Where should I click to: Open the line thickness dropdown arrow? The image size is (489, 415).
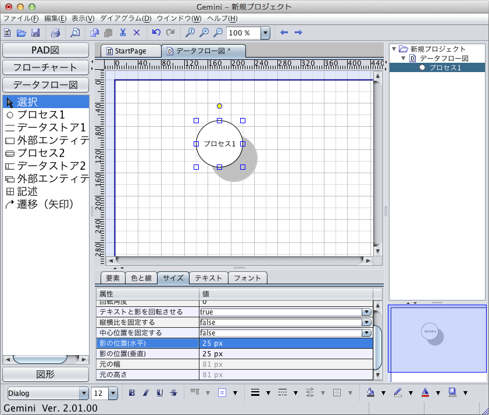pos(268,393)
